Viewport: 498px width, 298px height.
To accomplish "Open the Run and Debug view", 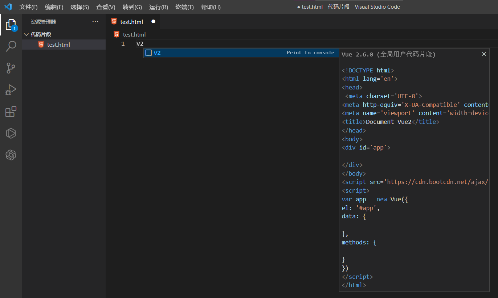I will click(x=11, y=90).
